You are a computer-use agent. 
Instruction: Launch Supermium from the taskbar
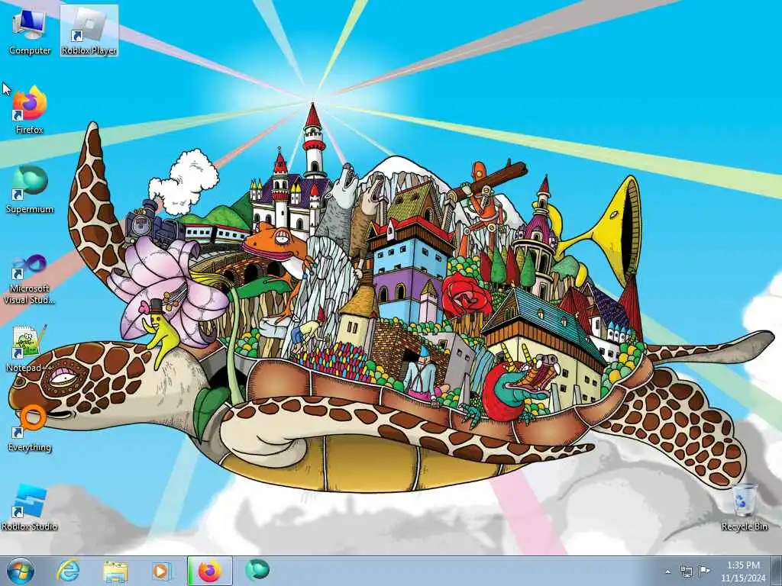pyautogui.click(x=257, y=571)
